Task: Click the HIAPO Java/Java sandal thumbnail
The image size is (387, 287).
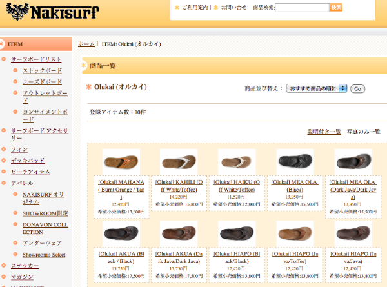Action: tap(353, 233)
